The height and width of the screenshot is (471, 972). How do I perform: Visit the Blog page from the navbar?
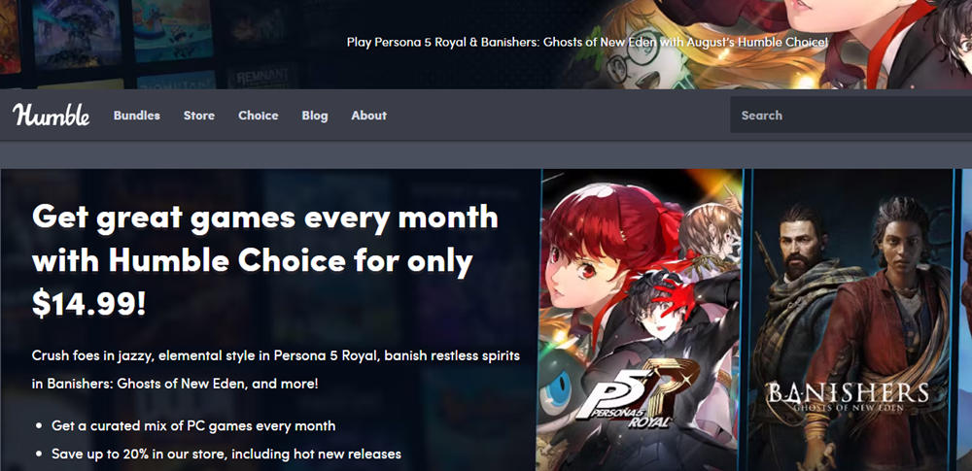pos(315,116)
